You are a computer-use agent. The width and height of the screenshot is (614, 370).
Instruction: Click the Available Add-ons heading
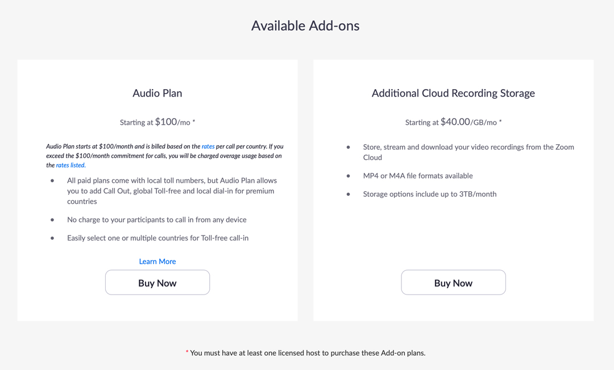coord(305,26)
